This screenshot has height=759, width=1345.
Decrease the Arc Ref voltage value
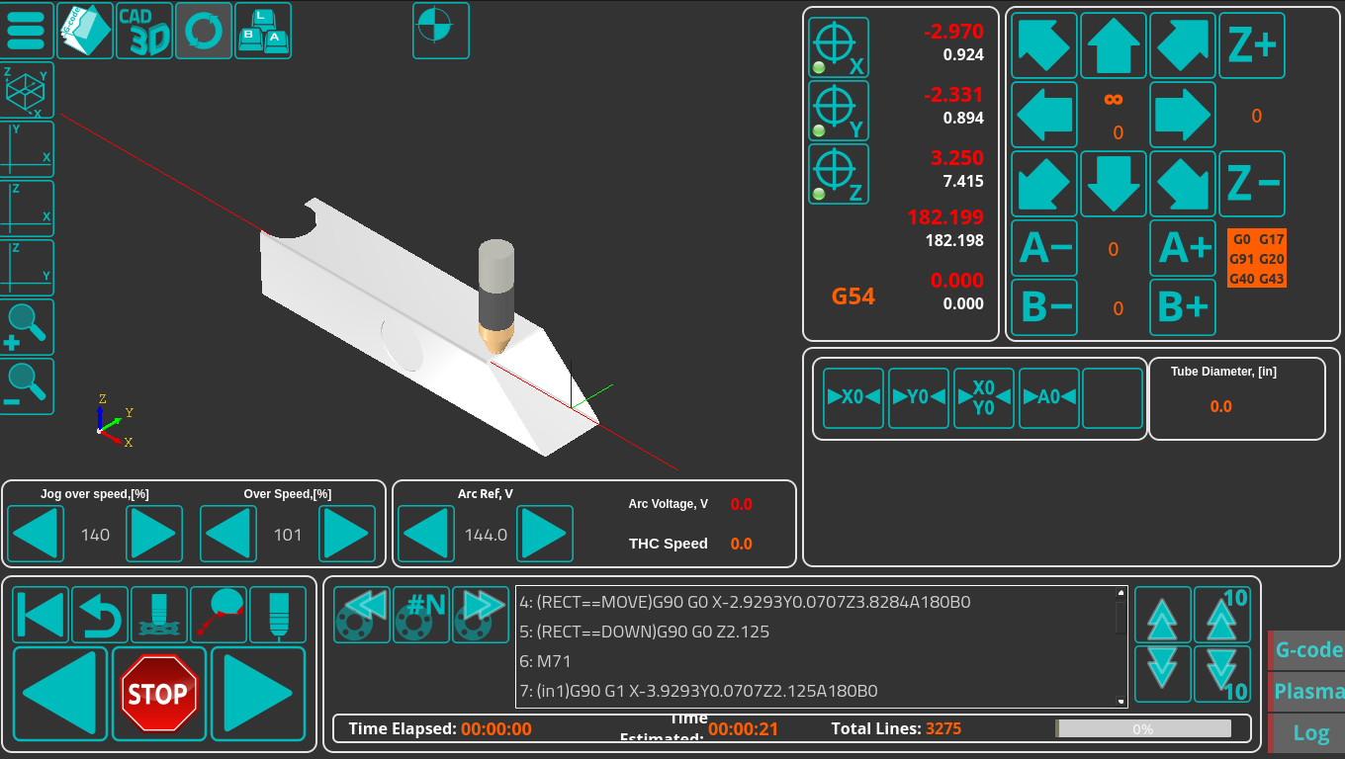(426, 534)
